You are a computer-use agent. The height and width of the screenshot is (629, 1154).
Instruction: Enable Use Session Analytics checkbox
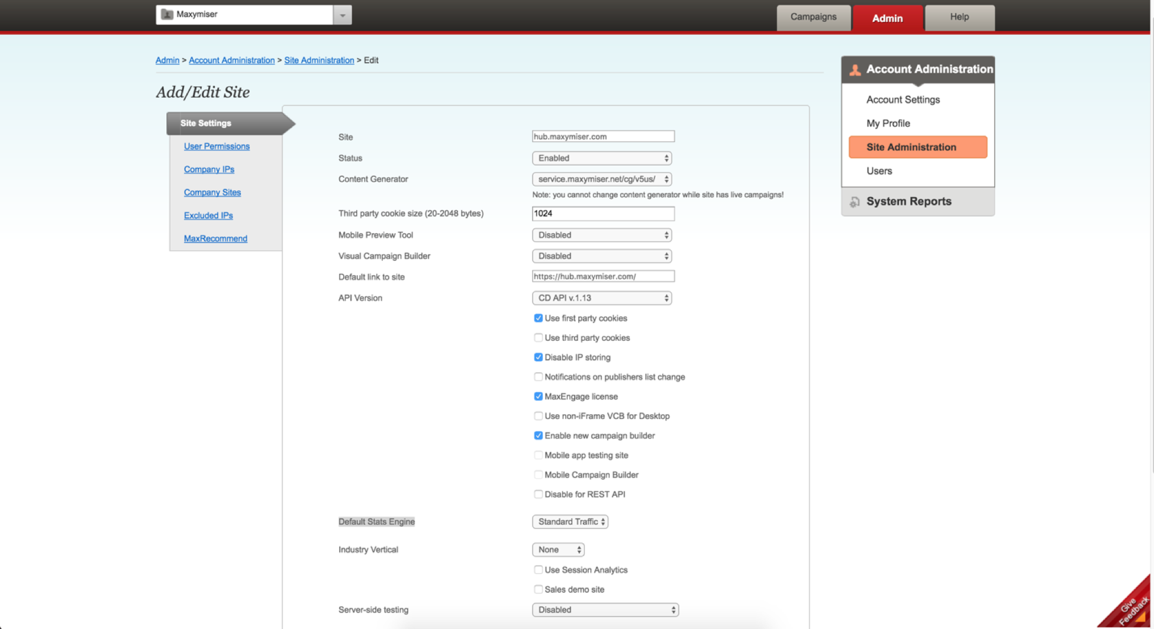538,570
